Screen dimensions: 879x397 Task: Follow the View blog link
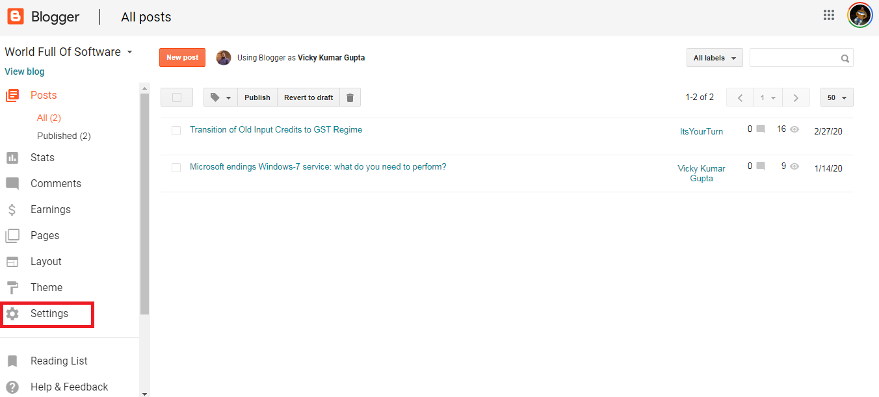tap(25, 71)
